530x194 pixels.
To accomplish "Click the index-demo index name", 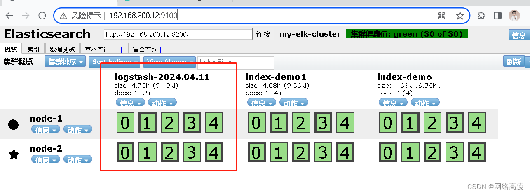I will coord(405,77).
